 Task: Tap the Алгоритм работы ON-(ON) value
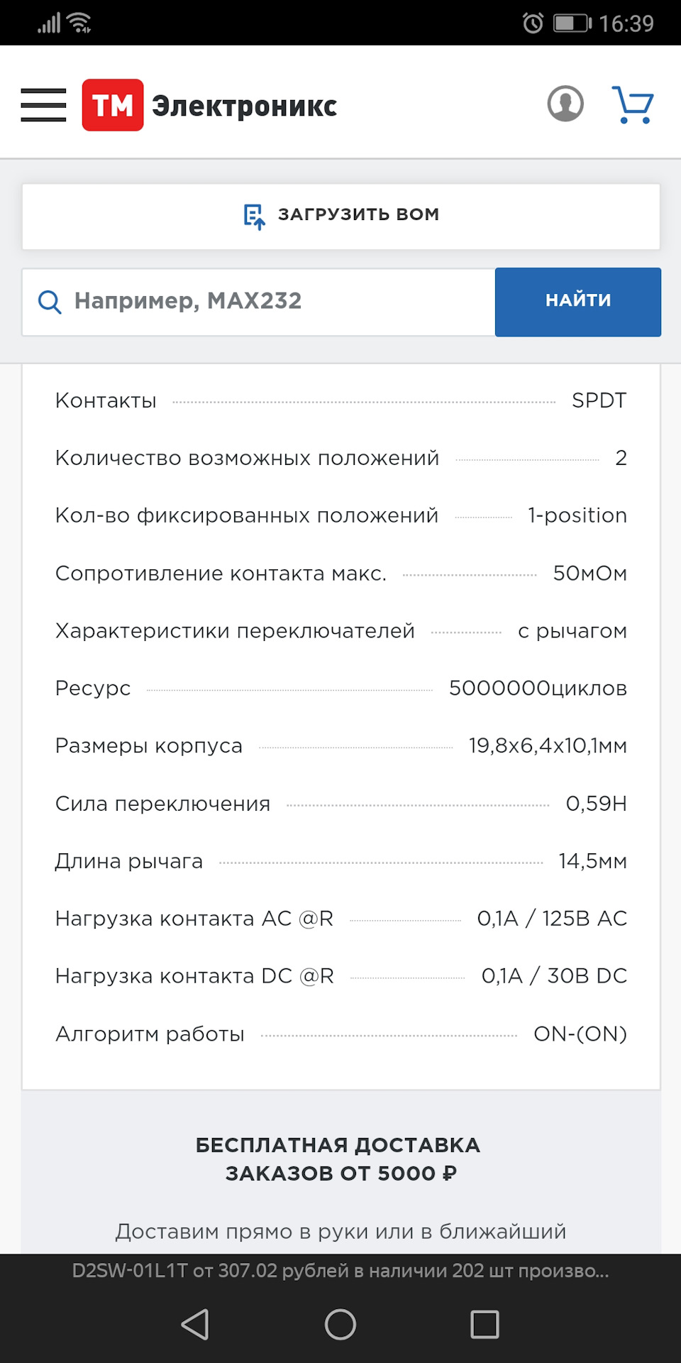(x=580, y=1034)
